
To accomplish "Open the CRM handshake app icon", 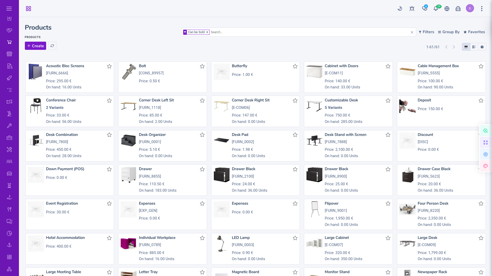I will coord(9,30).
